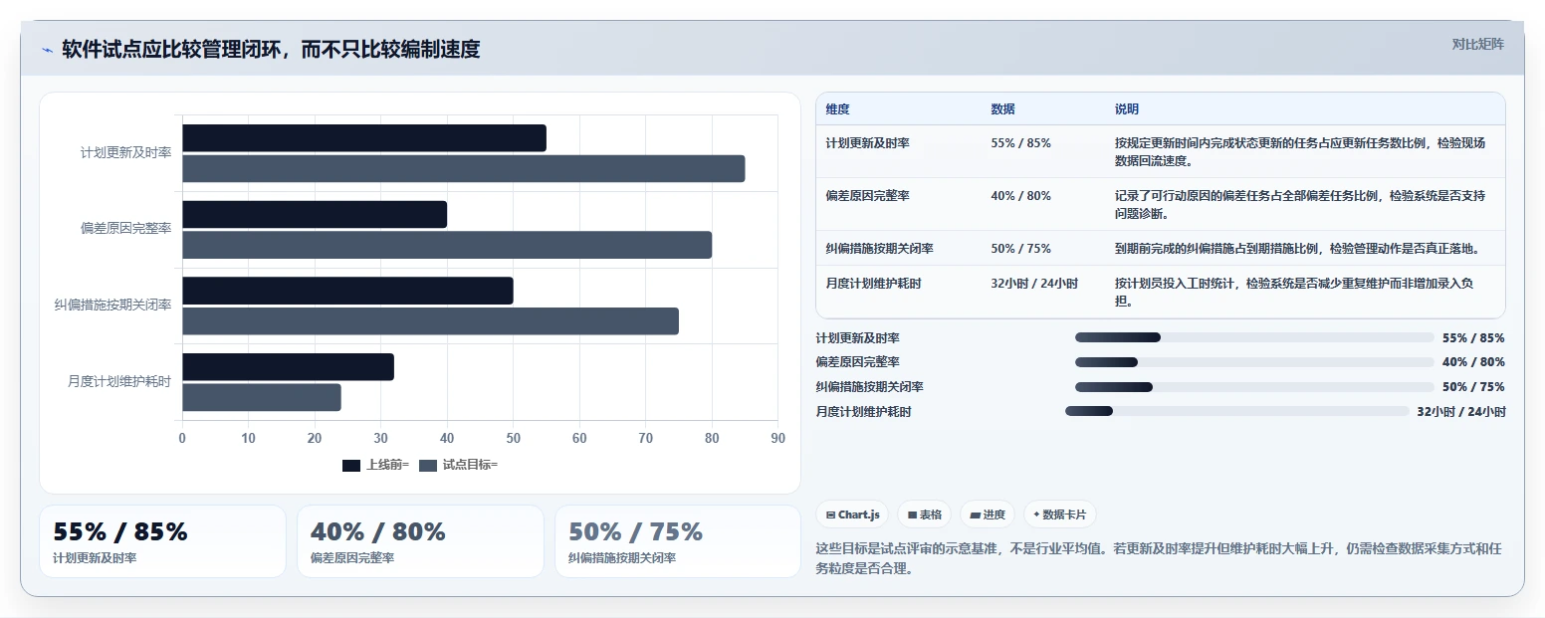1545x618 pixels.
Task: Click the 32小时 / 24小时 progress value
Action: (x=1461, y=412)
